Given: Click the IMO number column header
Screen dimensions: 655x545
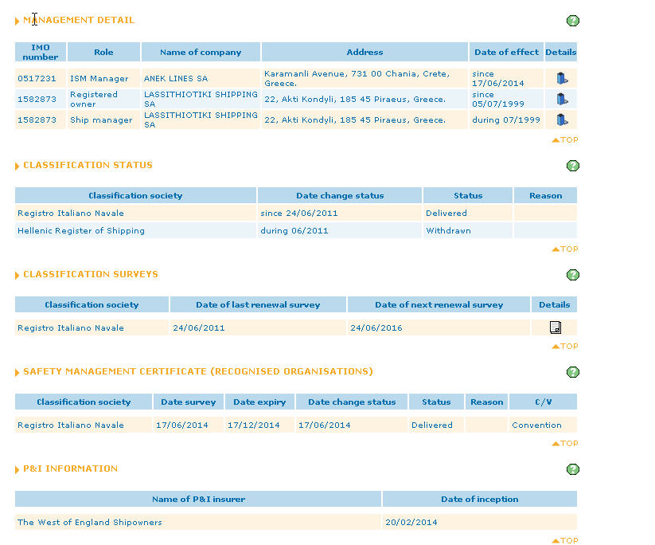Looking at the screenshot, I should (x=41, y=52).
